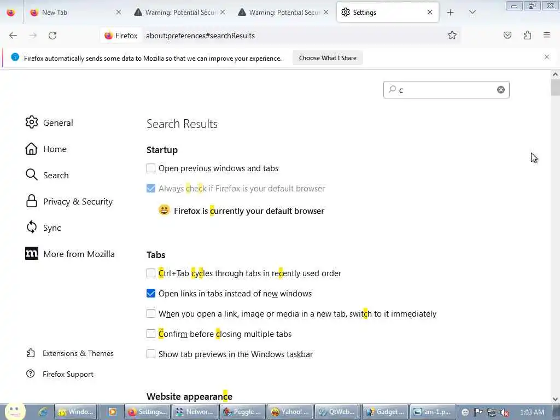Go back using the back arrow

click(13, 36)
